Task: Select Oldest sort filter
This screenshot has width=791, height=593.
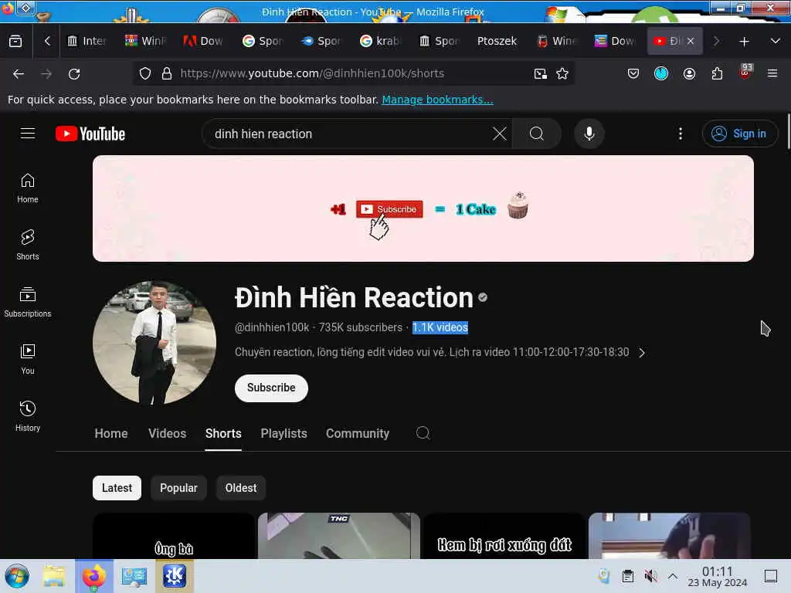Action: pos(241,488)
